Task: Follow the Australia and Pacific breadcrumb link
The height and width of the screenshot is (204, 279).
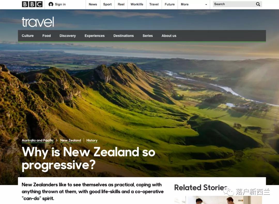Action: click(37, 140)
